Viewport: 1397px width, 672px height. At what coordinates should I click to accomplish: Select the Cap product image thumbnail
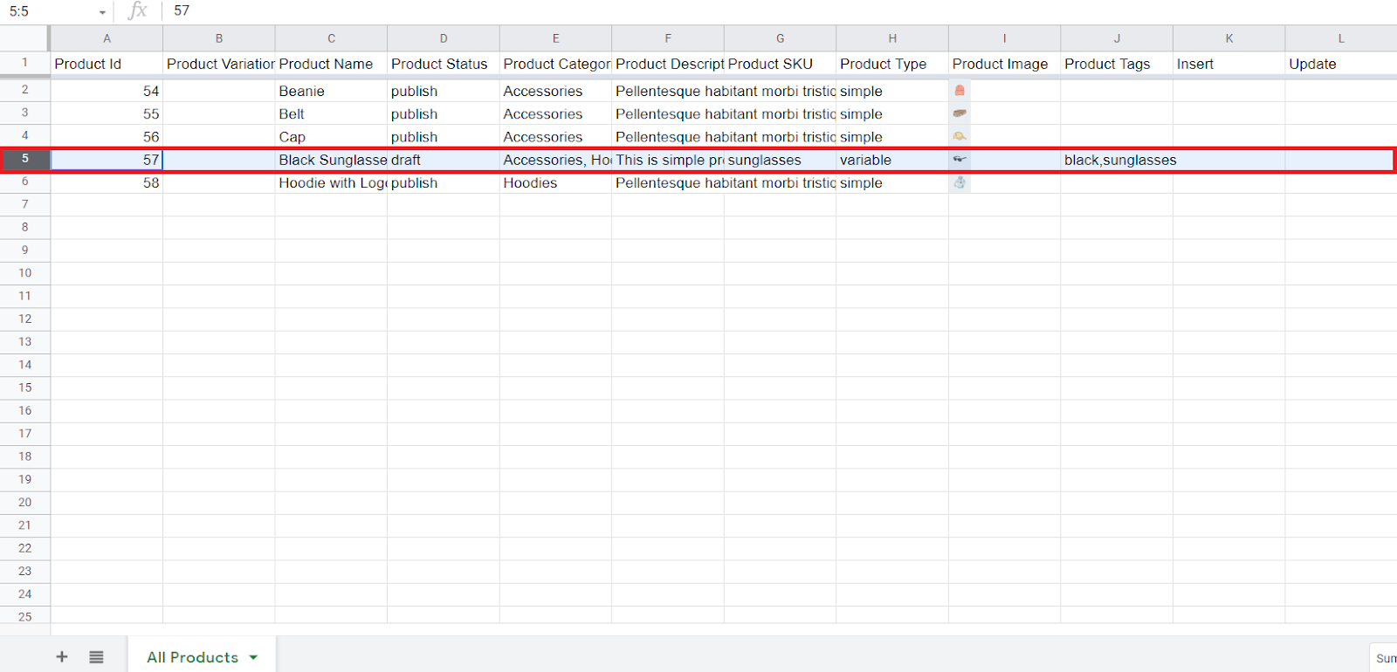960,136
